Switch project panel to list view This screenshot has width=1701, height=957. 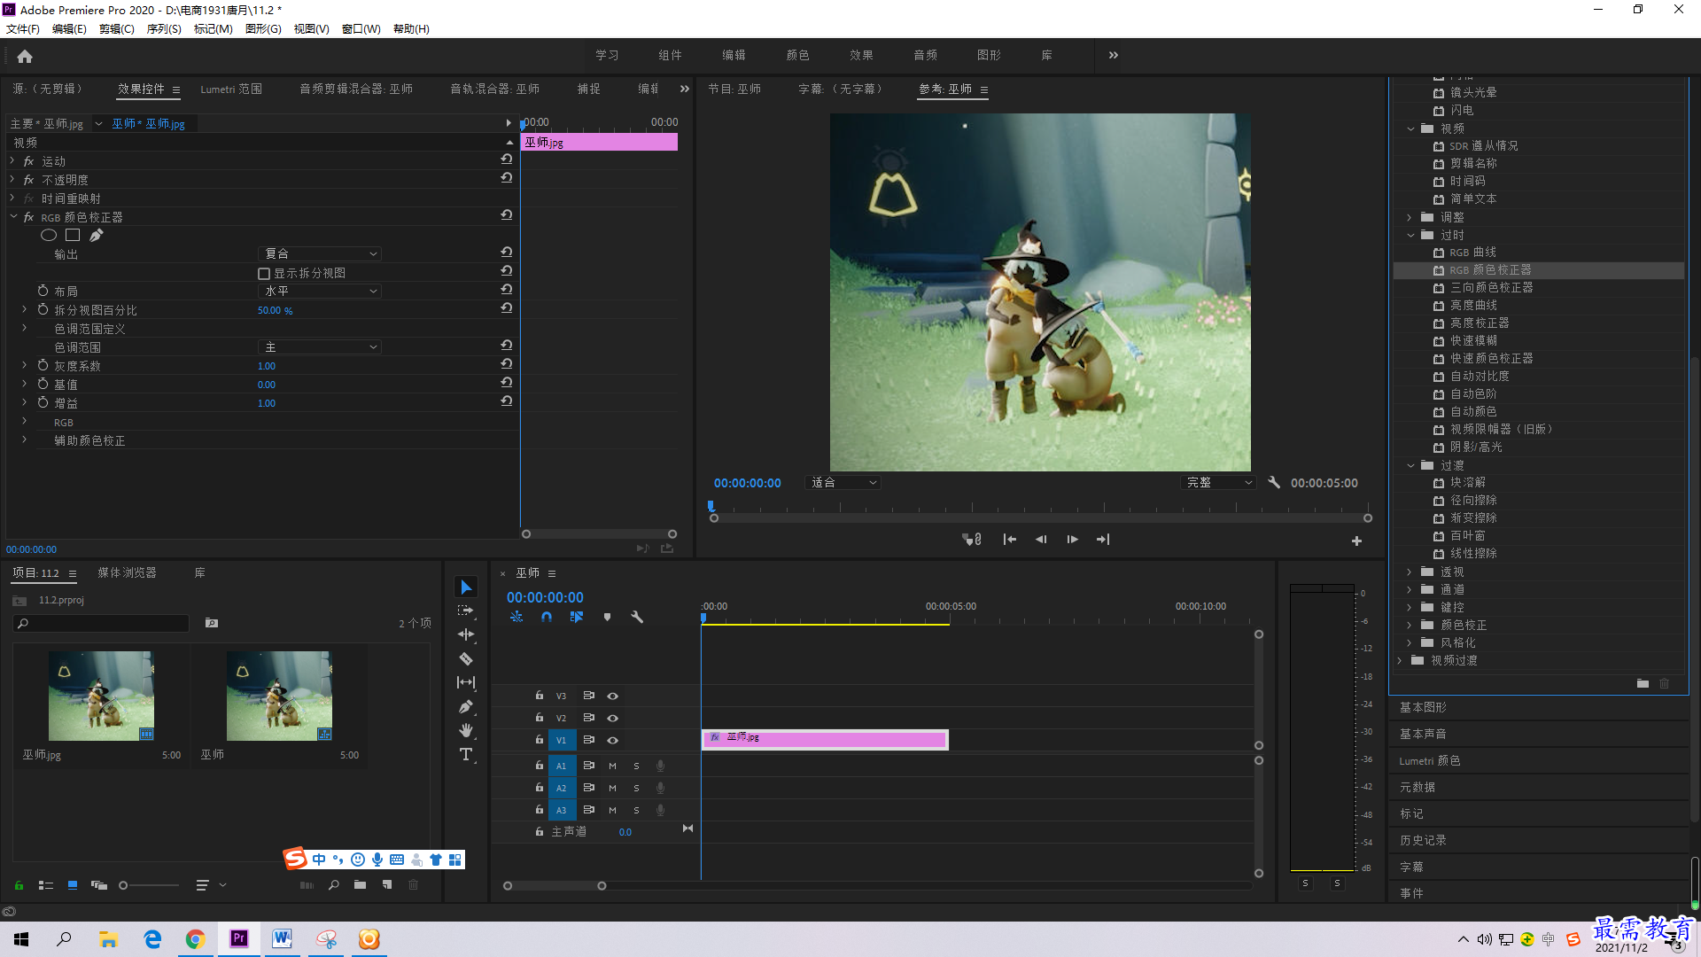46,885
